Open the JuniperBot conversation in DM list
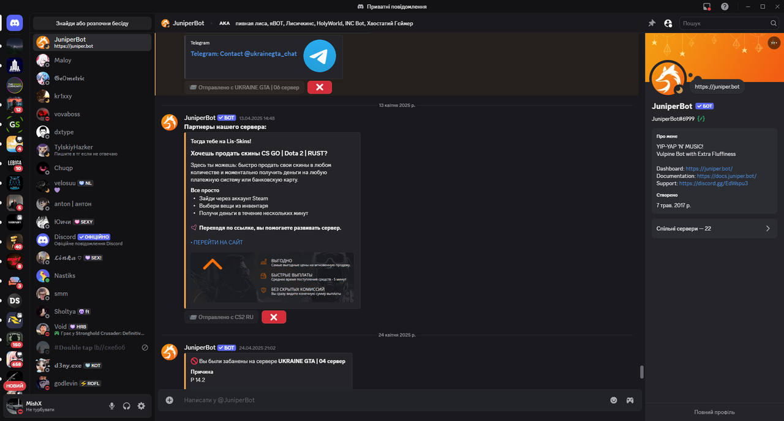This screenshot has width=784, height=421. tap(92, 42)
